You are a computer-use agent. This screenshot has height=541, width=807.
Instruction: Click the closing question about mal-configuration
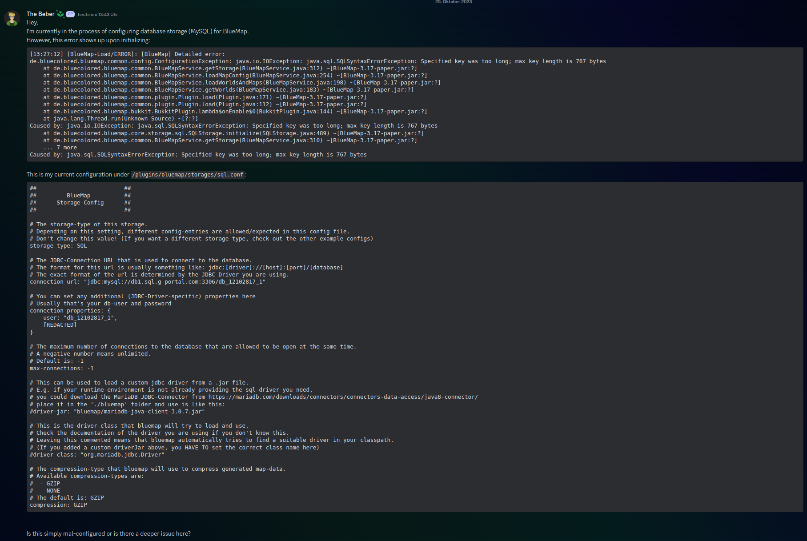[108, 533]
